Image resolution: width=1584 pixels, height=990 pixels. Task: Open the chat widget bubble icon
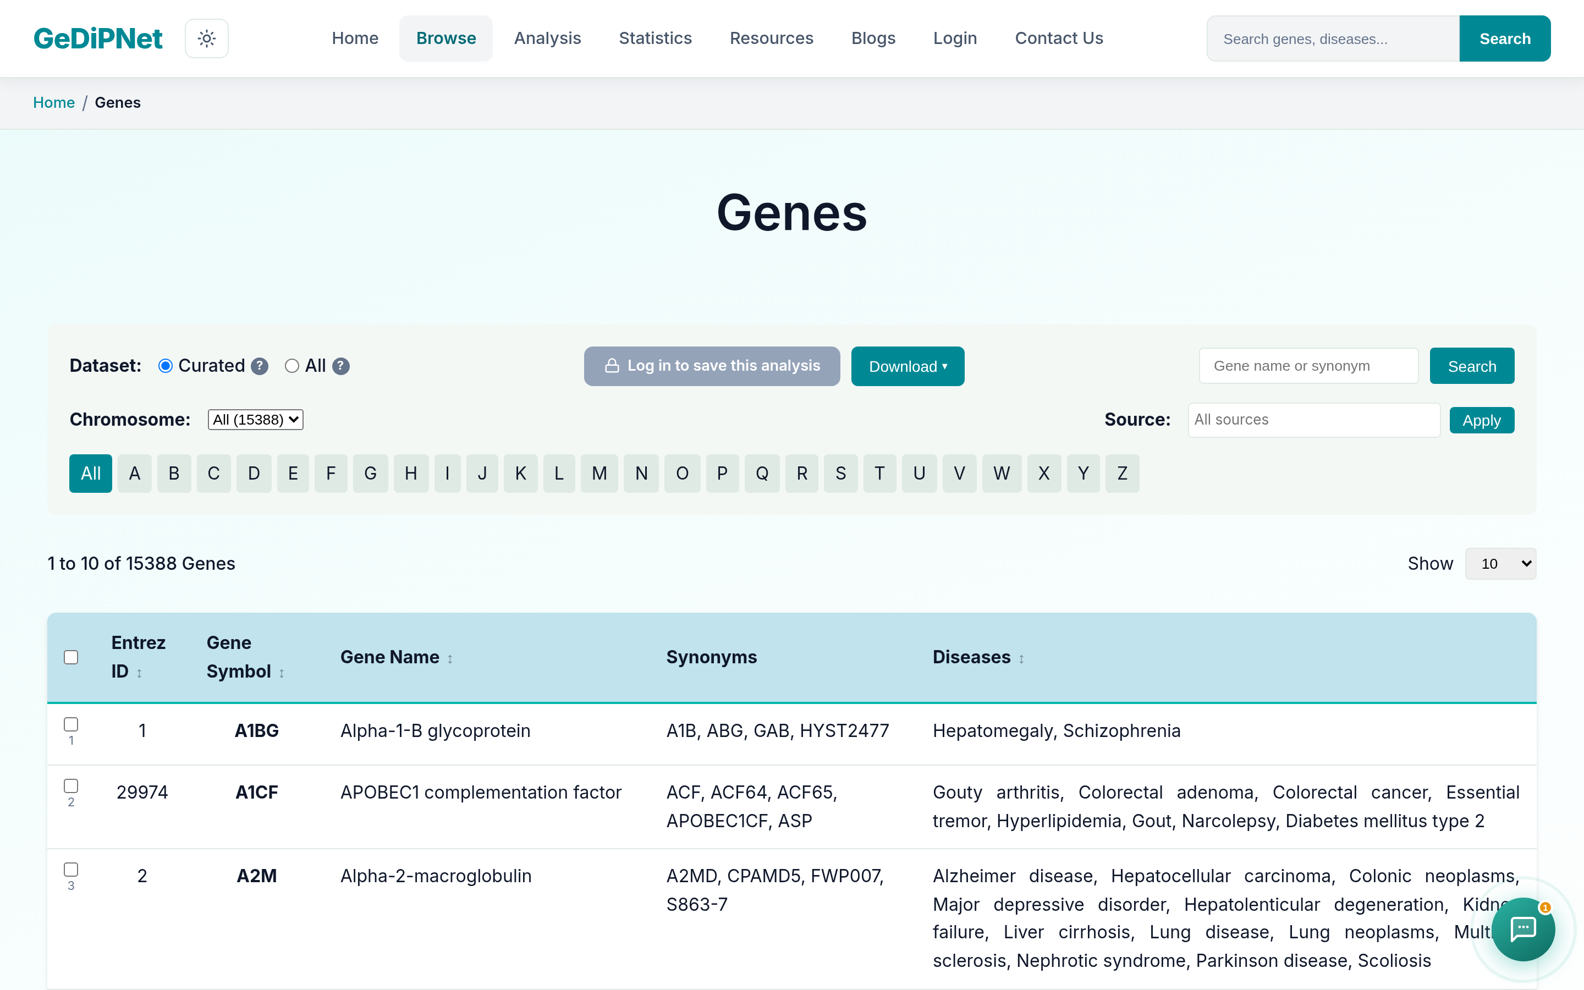coord(1522,928)
